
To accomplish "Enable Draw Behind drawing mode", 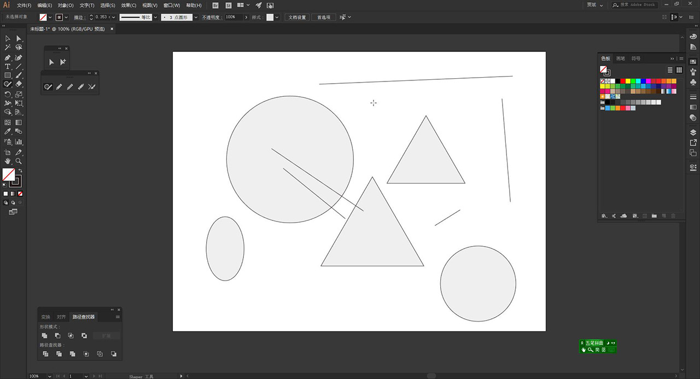I will pyautogui.click(x=13, y=202).
